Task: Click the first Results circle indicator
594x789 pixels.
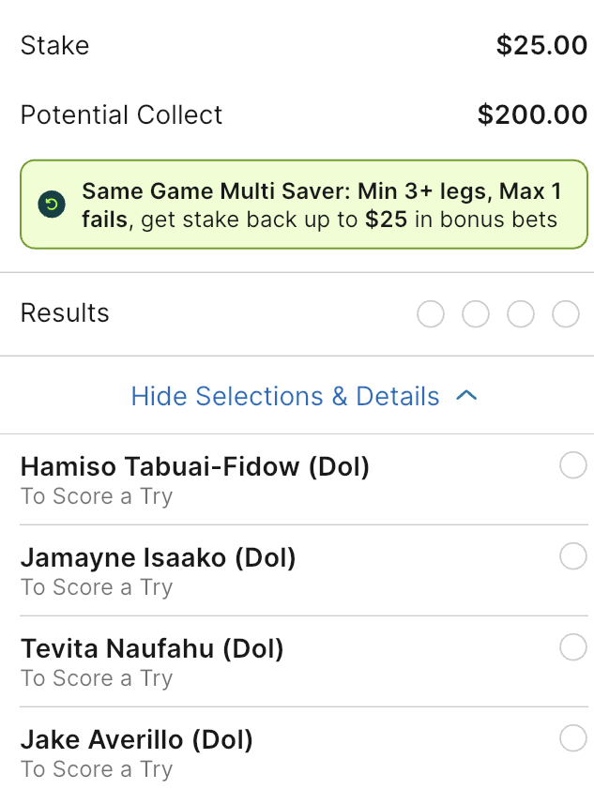Action: 431,314
